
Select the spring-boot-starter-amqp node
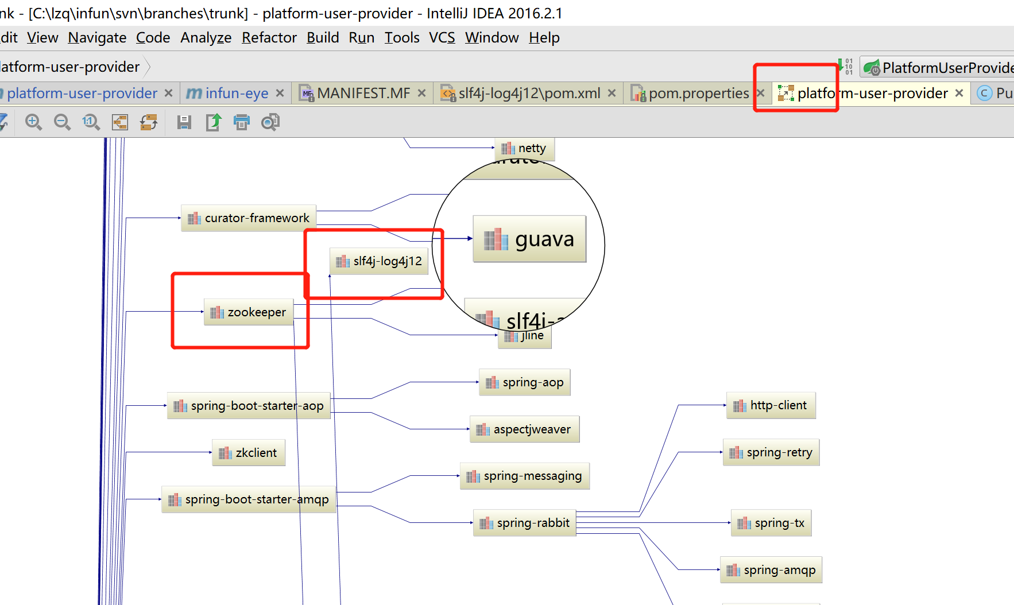(249, 499)
